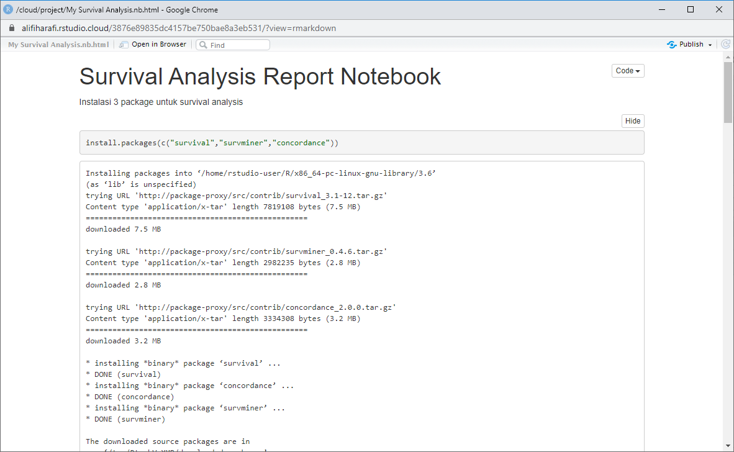This screenshot has height=452, width=734.
Task: Click the Survival Analysis Report Notebook heading
Action: tap(260, 76)
